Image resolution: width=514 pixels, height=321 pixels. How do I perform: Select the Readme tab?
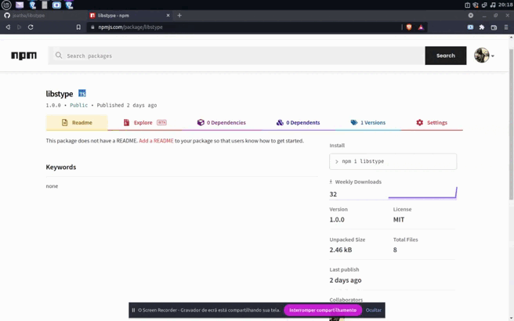[x=77, y=122]
